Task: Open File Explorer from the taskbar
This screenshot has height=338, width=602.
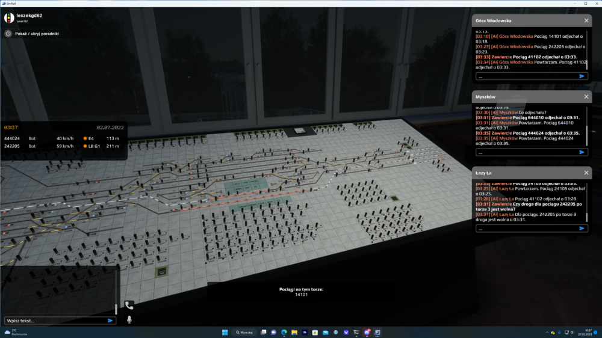Action: pos(294,332)
